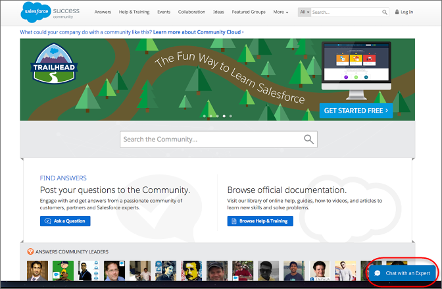Select the first banner carousel dot

tap(205, 116)
